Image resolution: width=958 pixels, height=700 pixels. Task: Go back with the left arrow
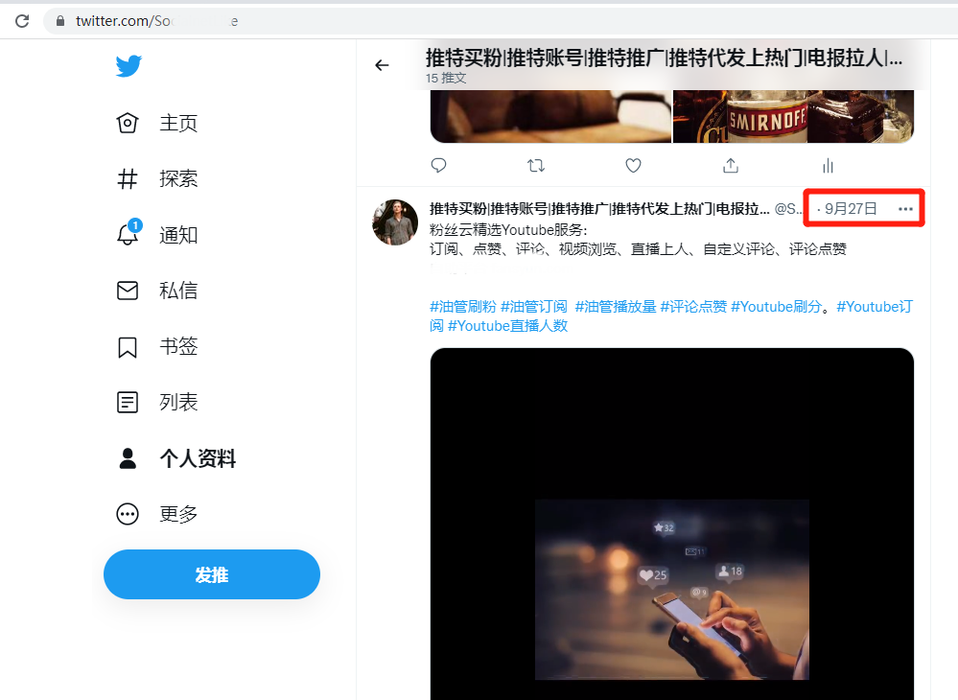tap(382, 65)
